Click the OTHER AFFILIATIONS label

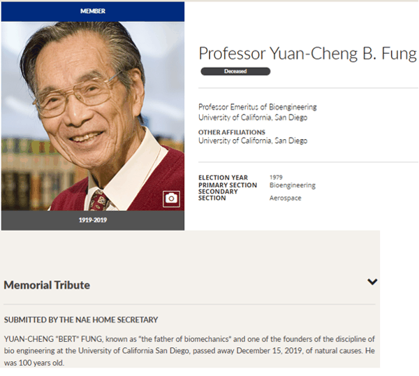(232, 132)
